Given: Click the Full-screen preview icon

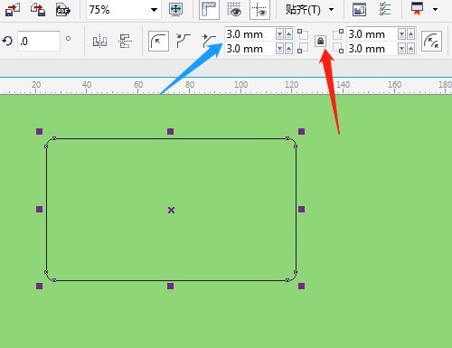Looking at the screenshot, I should point(176,9).
